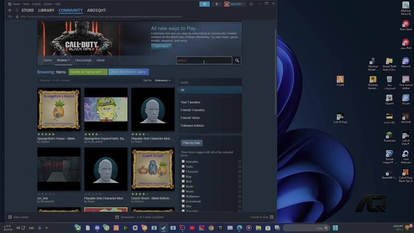
Task: Open the Steam notifications bell
Action: (216, 4)
